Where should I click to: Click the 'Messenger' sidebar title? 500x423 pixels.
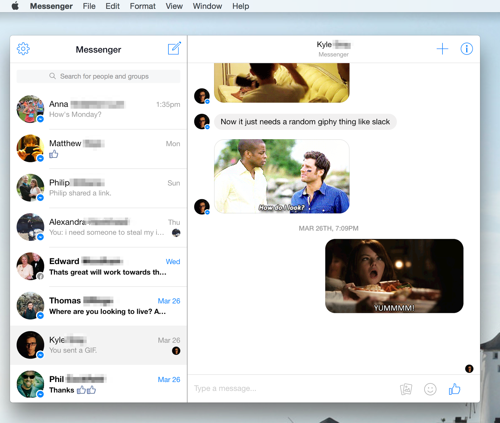(x=98, y=49)
